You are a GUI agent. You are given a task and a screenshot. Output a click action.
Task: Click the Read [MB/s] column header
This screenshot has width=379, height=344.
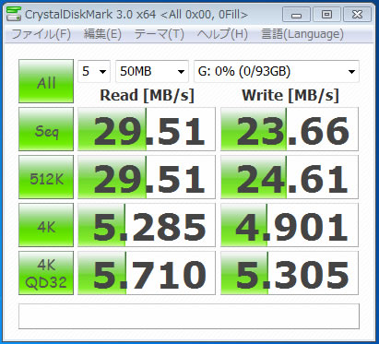148,95
